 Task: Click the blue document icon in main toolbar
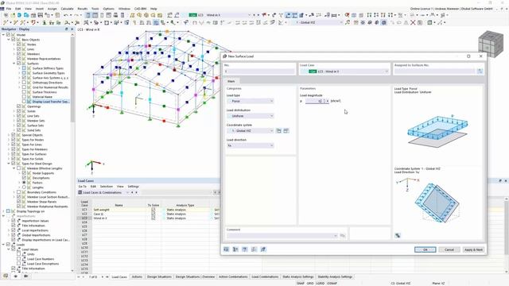19,15
